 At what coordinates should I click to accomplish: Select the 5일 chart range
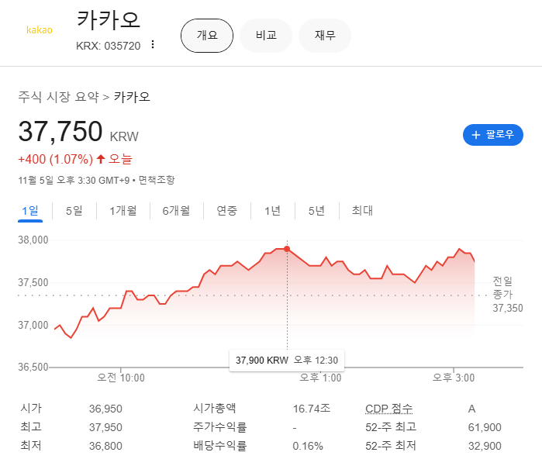pyautogui.click(x=74, y=210)
